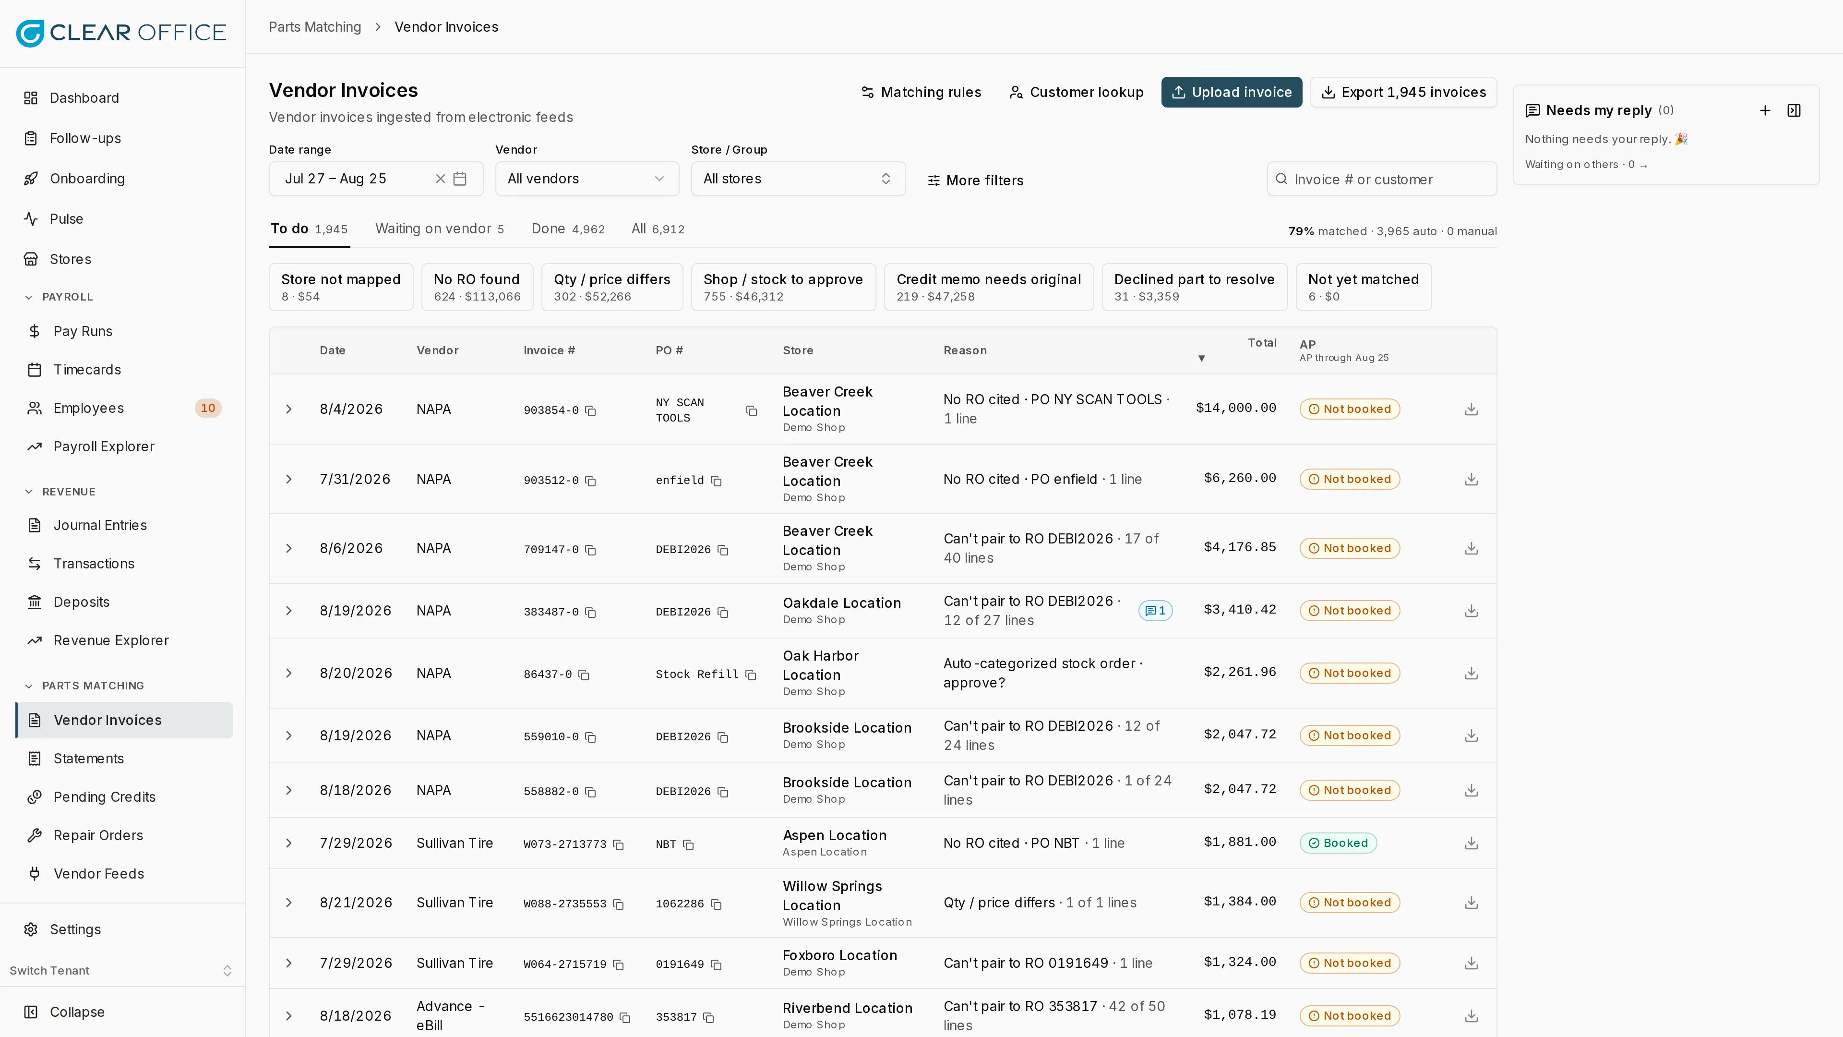Show More filters
Image resolution: width=1843 pixels, height=1037 pixels.
975,181
